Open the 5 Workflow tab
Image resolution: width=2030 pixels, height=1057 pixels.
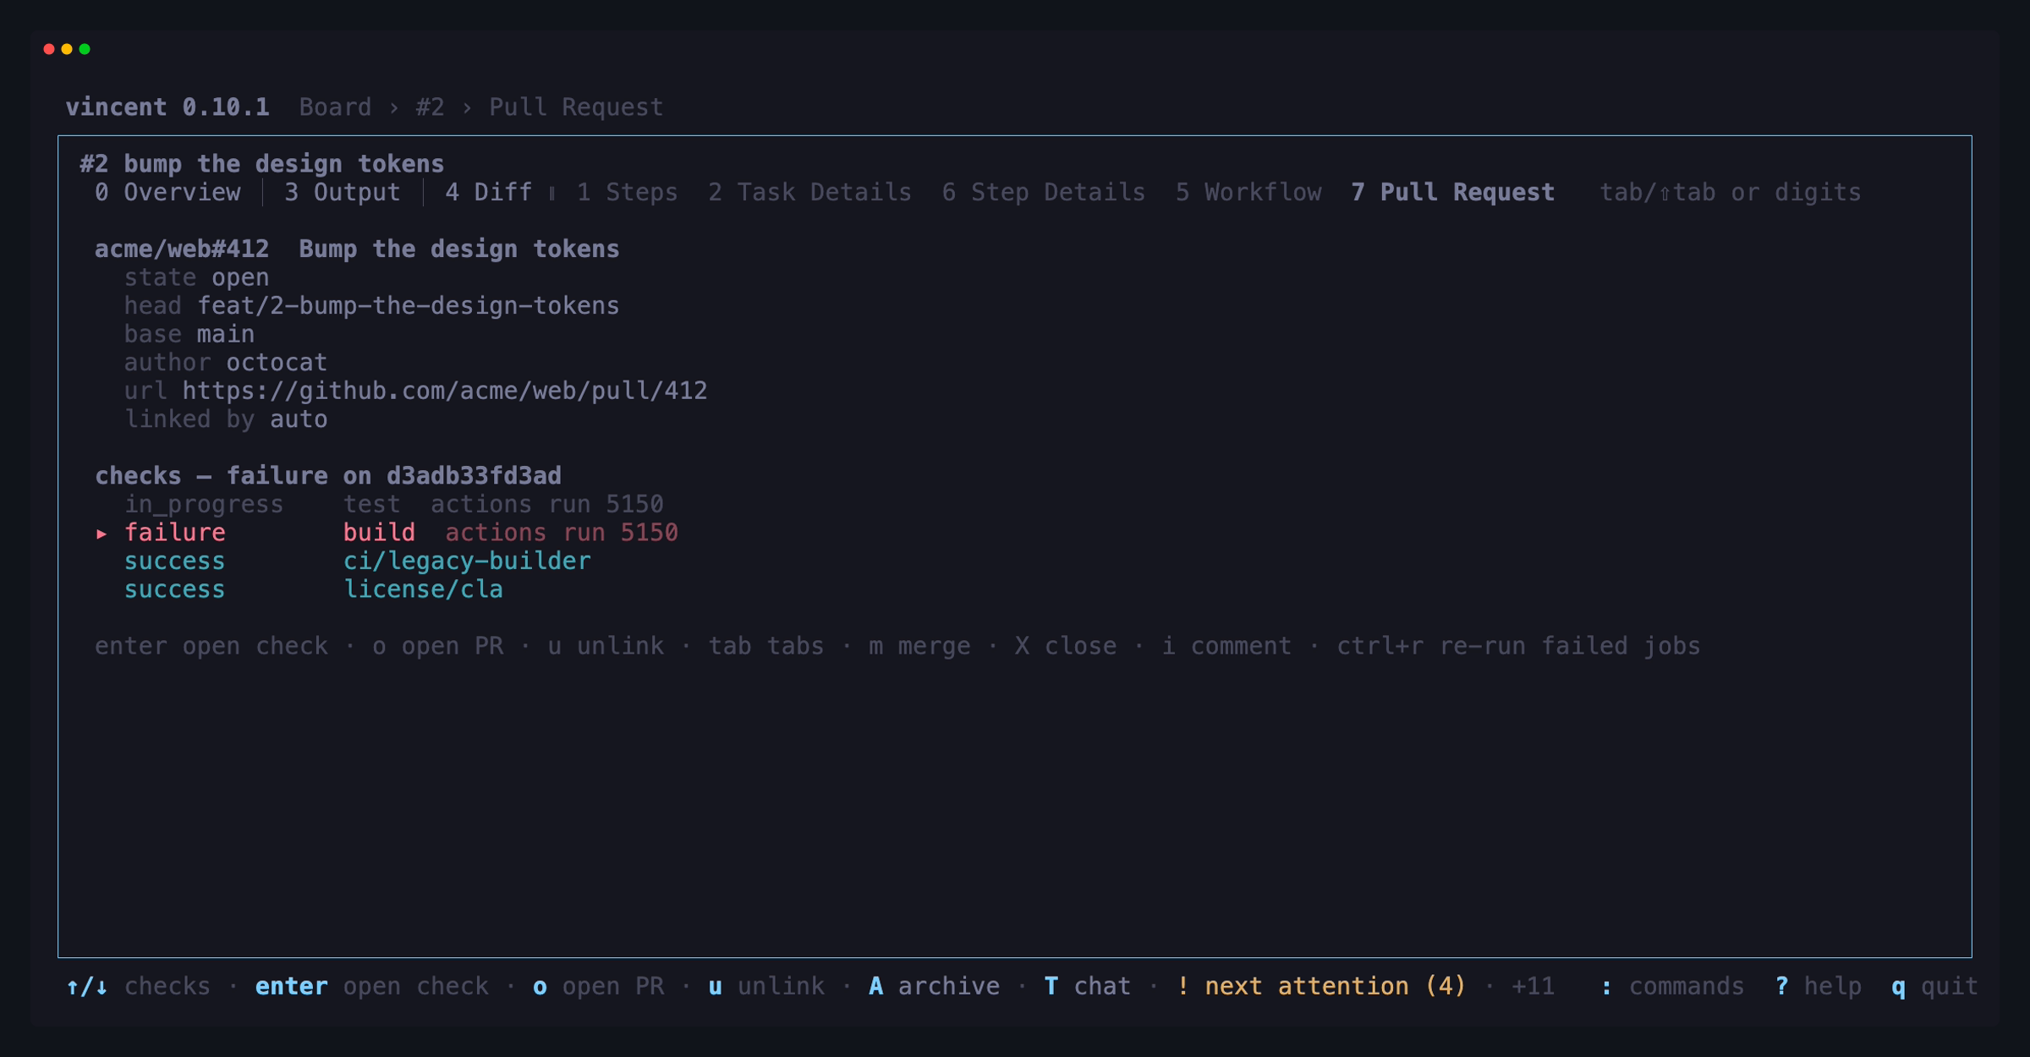[x=1248, y=193]
